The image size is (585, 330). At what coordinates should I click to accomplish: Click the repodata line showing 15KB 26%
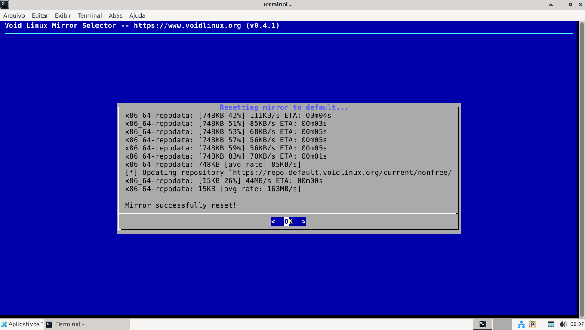coord(224,181)
